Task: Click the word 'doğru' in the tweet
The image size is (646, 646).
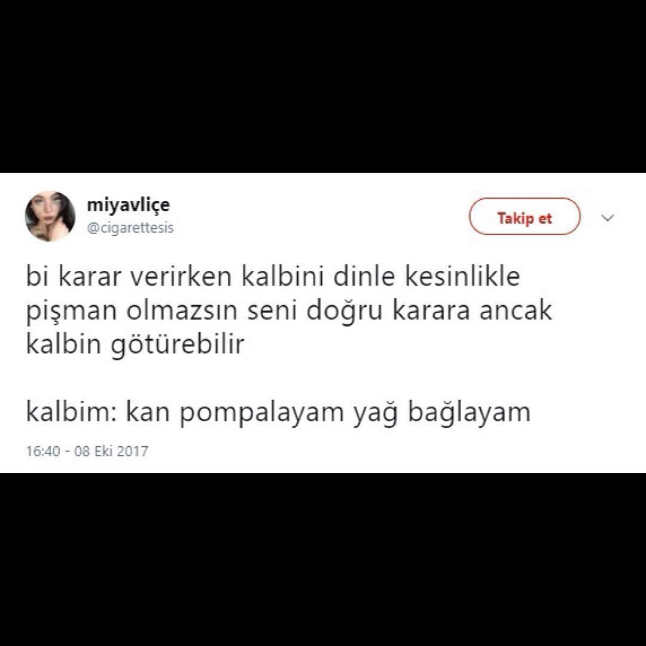Action: coord(345,312)
